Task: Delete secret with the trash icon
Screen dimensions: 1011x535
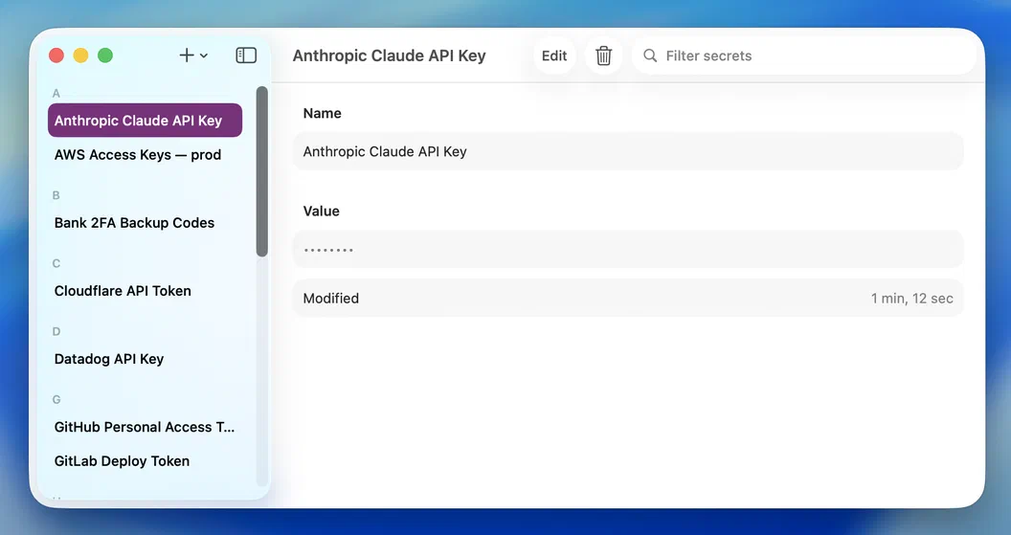Action: point(603,56)
